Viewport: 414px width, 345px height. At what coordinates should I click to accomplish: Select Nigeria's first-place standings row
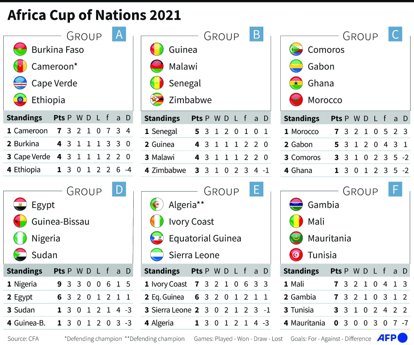68,284
